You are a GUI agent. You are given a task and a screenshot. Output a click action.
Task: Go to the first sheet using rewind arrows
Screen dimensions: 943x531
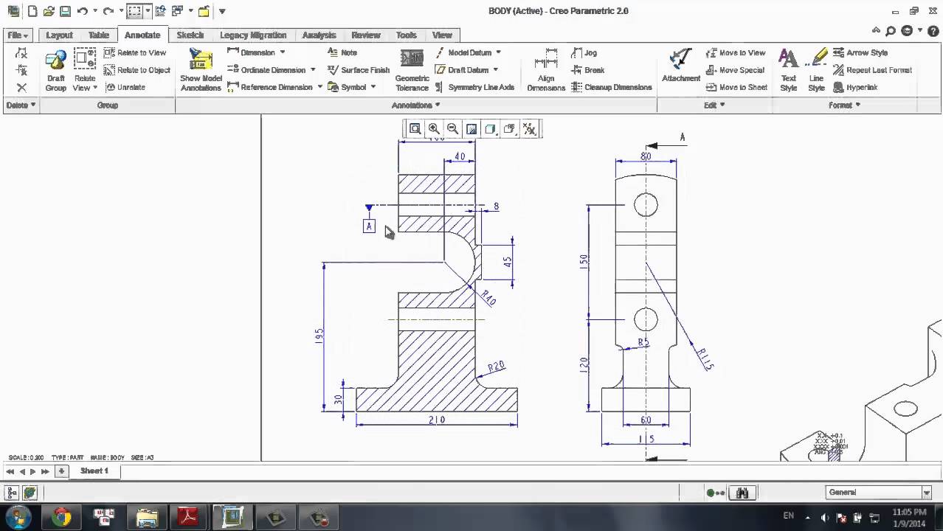click(x=10, y=471)
